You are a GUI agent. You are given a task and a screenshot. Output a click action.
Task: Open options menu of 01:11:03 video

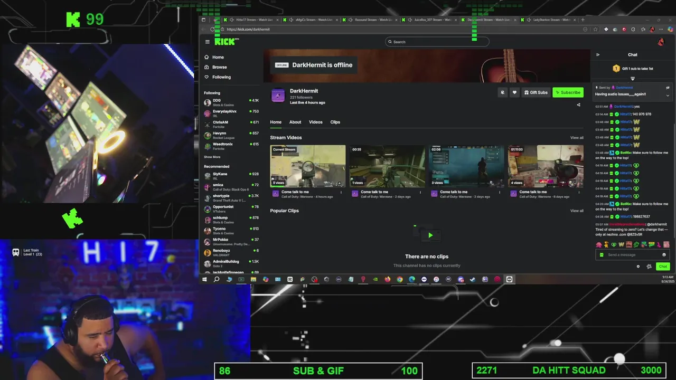coord(579,192)
